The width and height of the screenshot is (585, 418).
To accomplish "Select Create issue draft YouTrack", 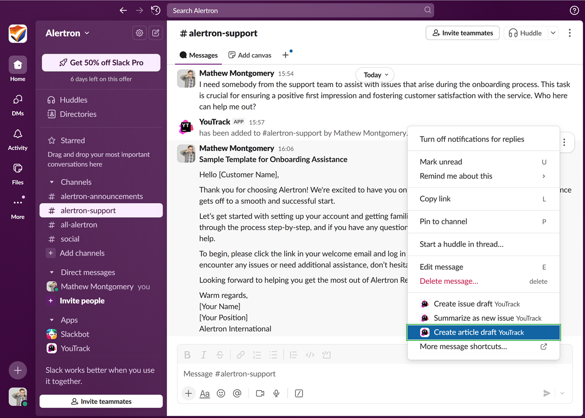I will (483, 304).
